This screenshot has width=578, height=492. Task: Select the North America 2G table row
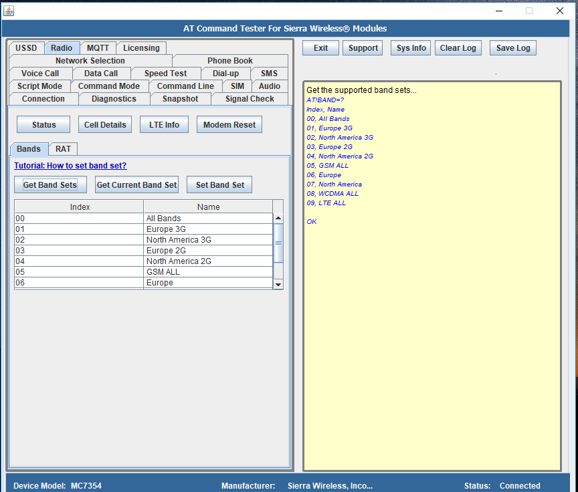pos(144,261)
